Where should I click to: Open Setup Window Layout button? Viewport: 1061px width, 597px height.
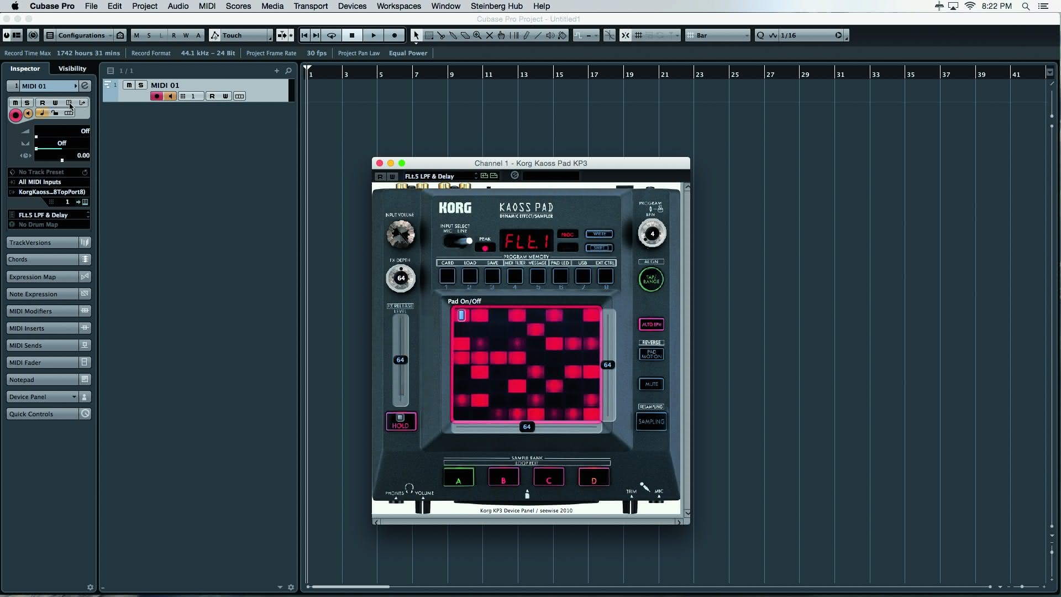click(x=17, y=35)
